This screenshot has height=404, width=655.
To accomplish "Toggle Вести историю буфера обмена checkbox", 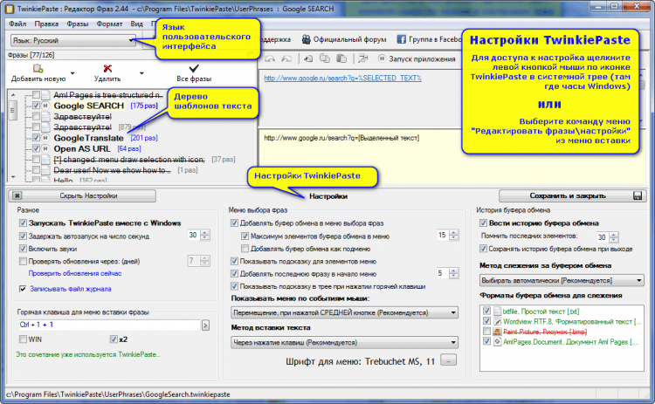I will (x=483, y=223).
